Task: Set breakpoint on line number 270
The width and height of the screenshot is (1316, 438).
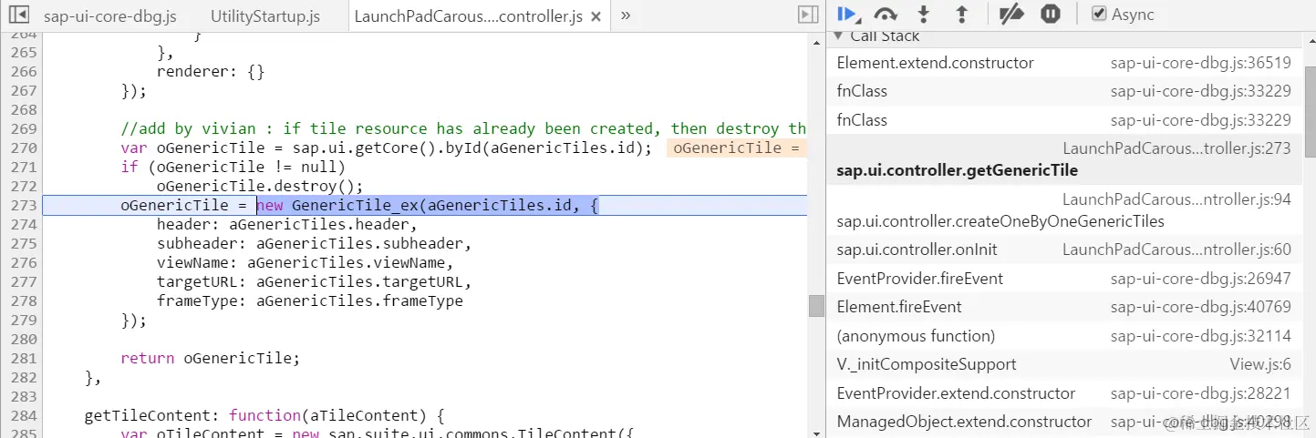Action: (24, 148)
